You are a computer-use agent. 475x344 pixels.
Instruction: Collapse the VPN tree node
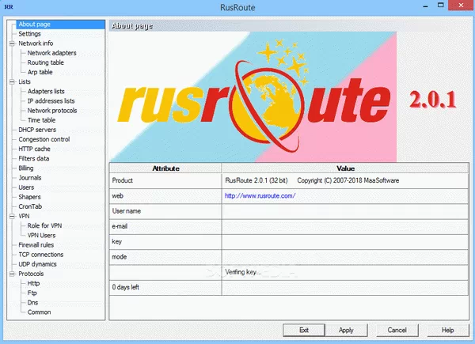[12, 217]
